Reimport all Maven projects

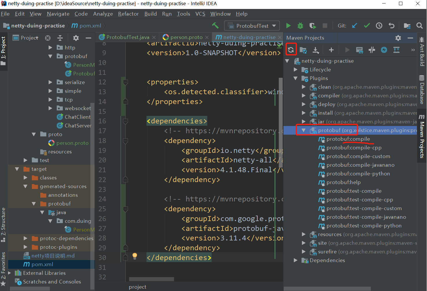(x=291, y=50)
